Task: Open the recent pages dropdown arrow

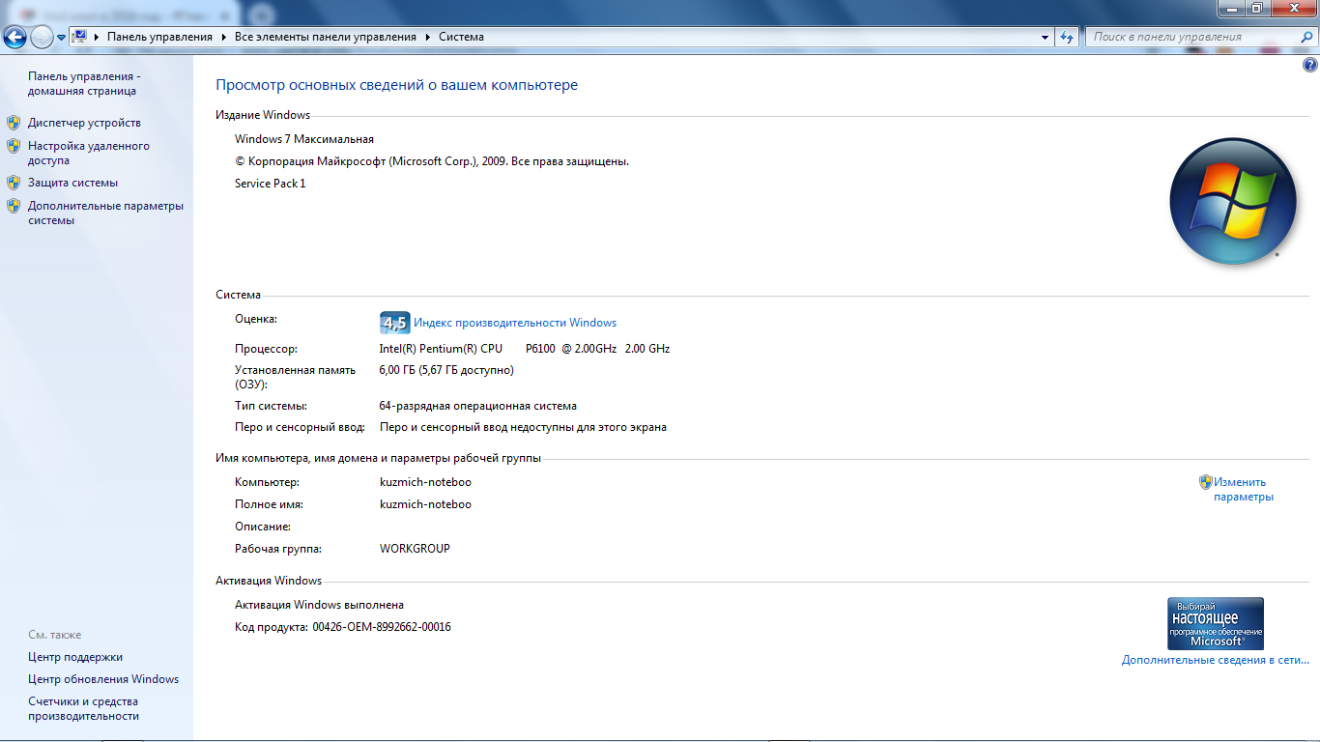Action: [61, 38]
